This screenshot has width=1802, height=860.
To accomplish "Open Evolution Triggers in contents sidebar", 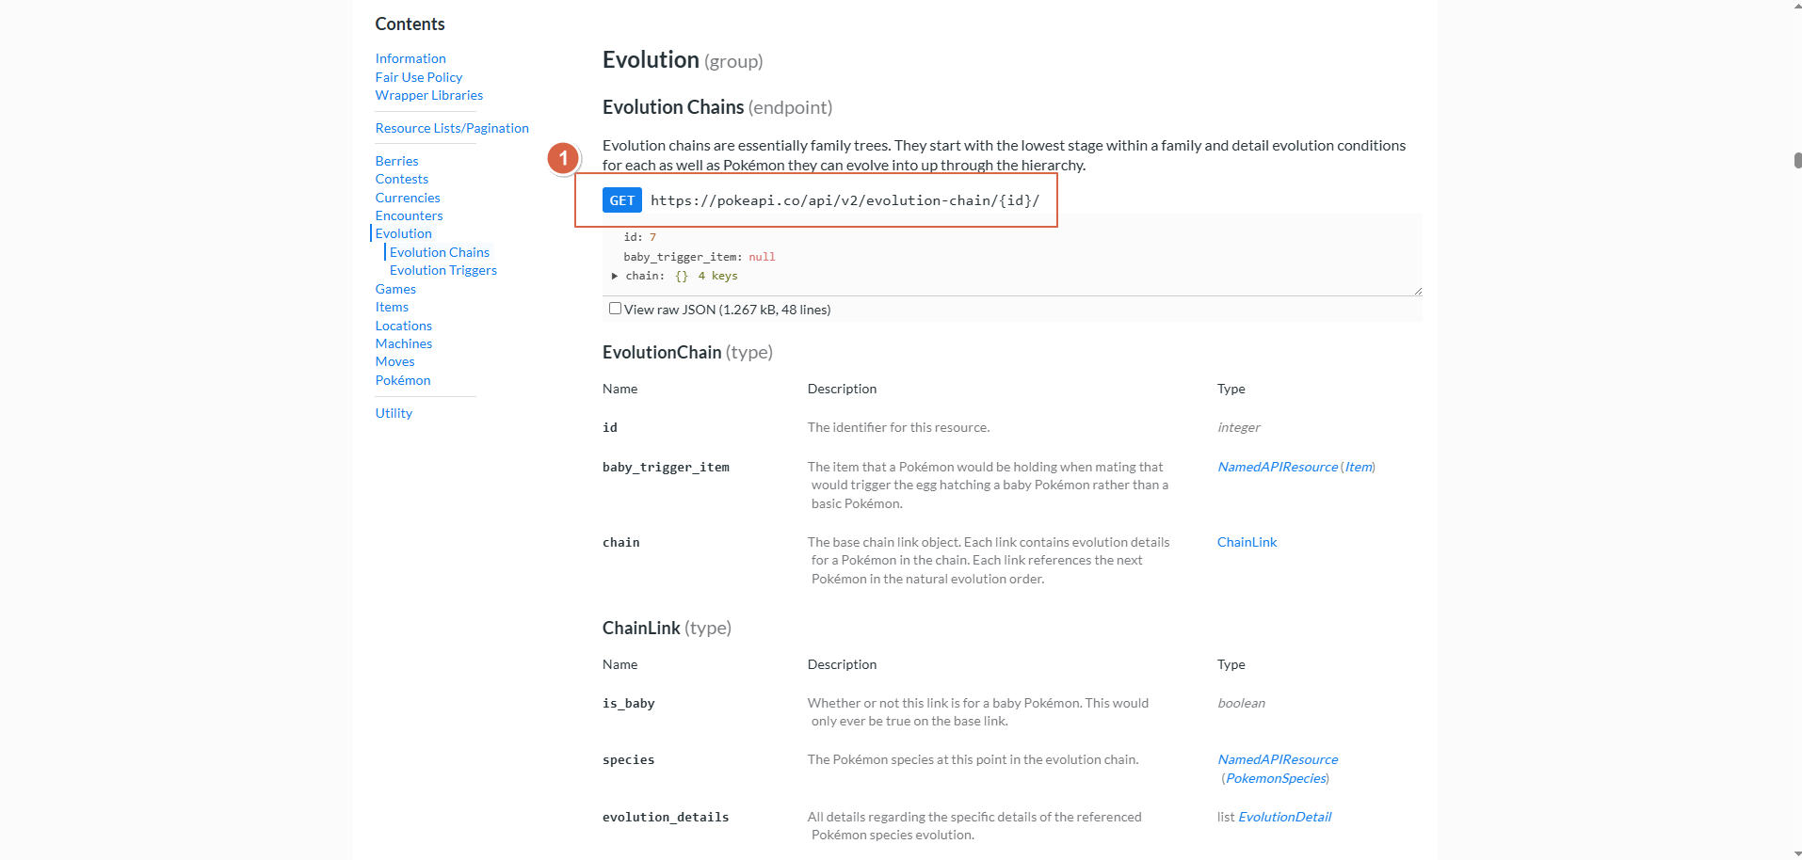I will point(443,270).
